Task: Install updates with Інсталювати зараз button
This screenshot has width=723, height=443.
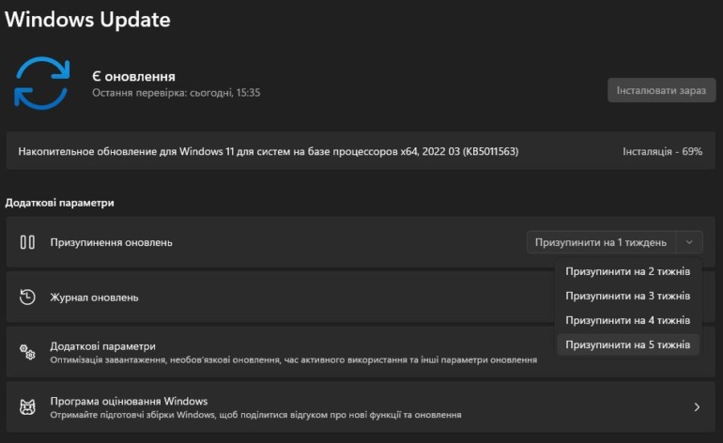Action: point(661,90)
